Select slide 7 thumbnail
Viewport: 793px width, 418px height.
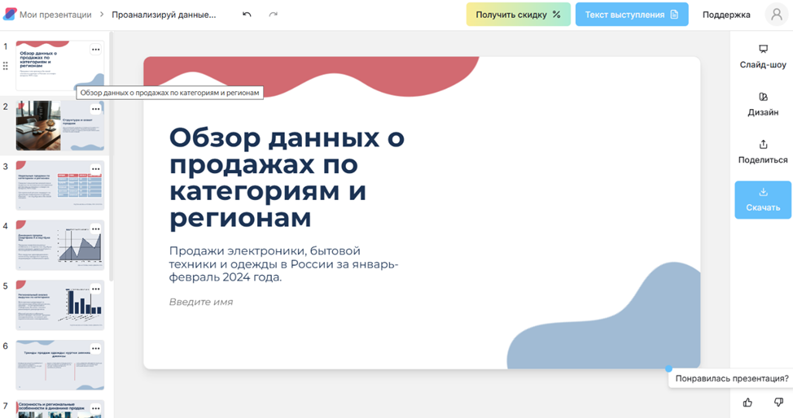[59, 409]
